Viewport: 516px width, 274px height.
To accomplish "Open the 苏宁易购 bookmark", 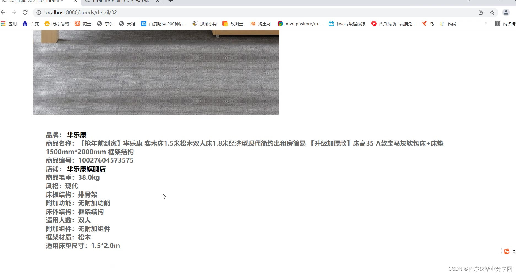I will (57, 24).
